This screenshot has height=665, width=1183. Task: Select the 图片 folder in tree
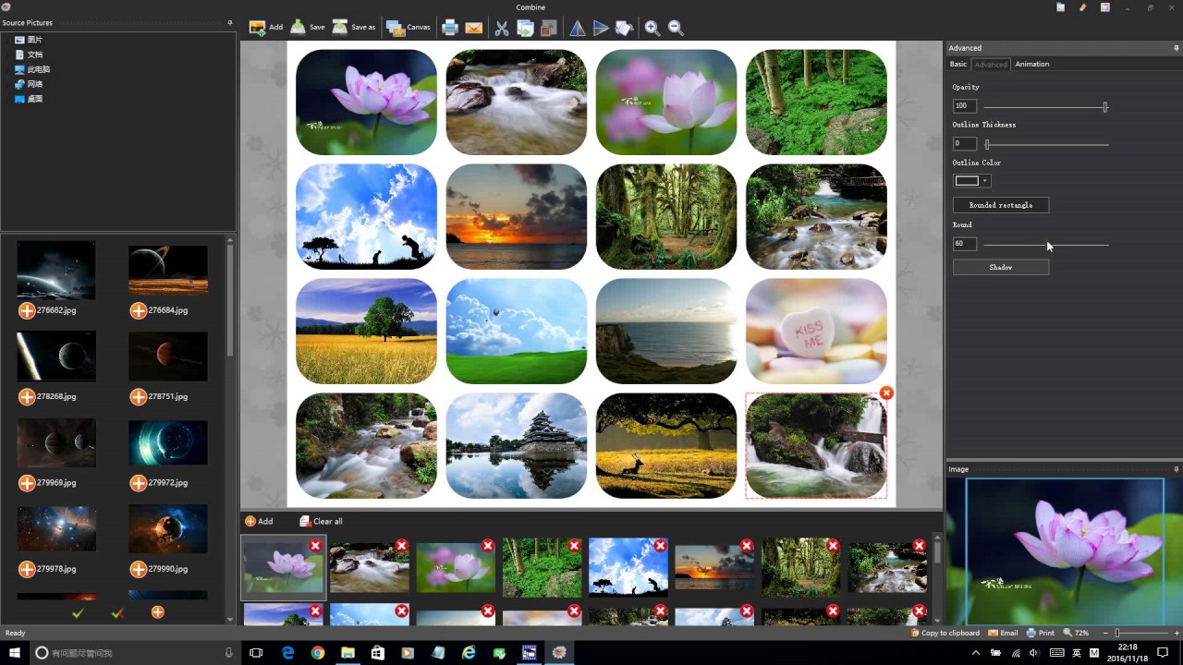pos(29,40)
